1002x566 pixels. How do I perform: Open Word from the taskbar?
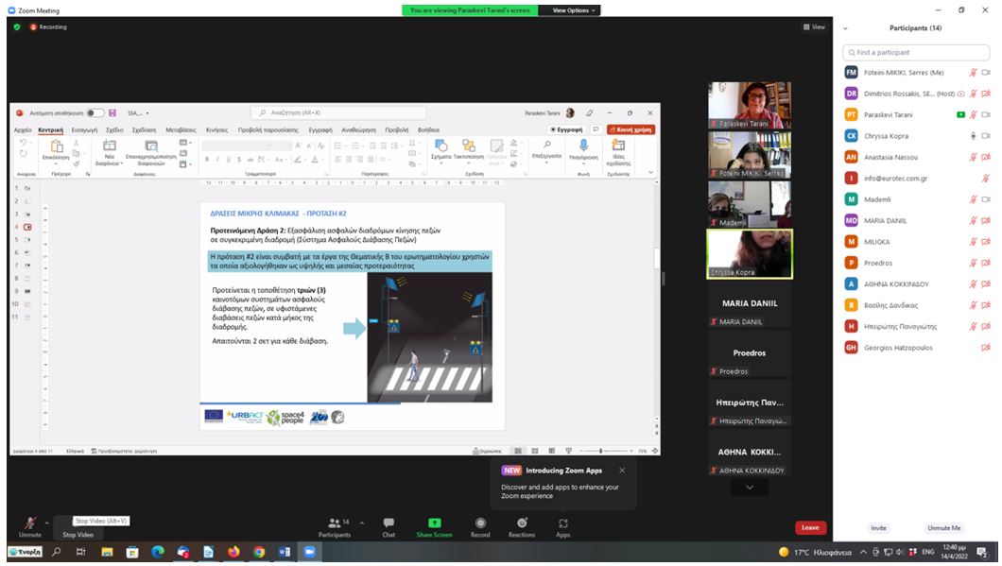(285, 551)
